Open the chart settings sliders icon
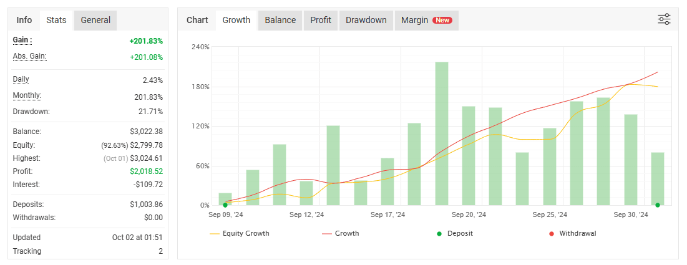This screenshot has width=687, height=265. pyautogui.click(x=664, y=20)
